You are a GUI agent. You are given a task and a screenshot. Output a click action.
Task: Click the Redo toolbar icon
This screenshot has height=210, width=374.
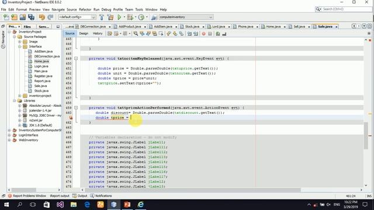(x=50, y=17)
